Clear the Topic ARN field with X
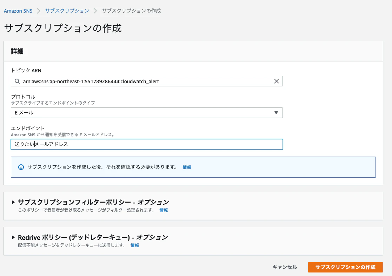 pyautogui.click(x=276, y=81)
